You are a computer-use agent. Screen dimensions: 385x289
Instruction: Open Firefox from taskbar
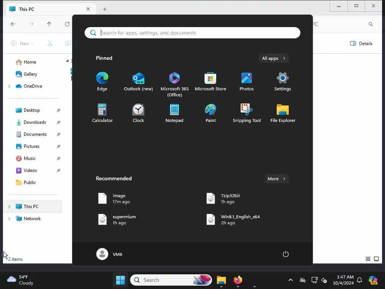coord(238,280)
